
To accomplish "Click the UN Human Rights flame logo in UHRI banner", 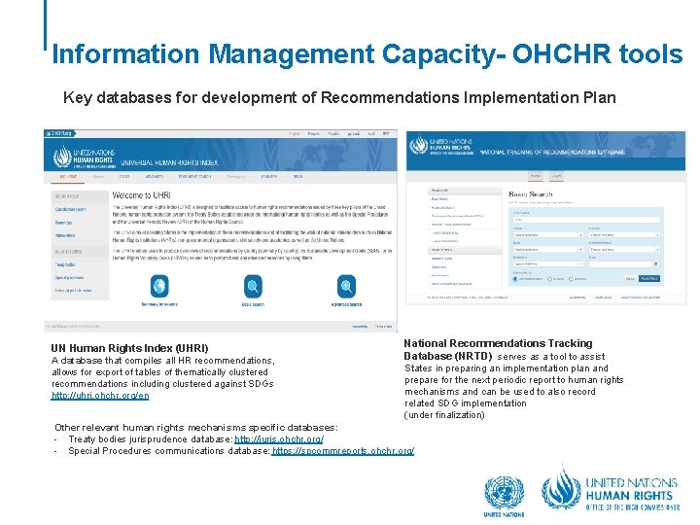I will pos(62,157).
